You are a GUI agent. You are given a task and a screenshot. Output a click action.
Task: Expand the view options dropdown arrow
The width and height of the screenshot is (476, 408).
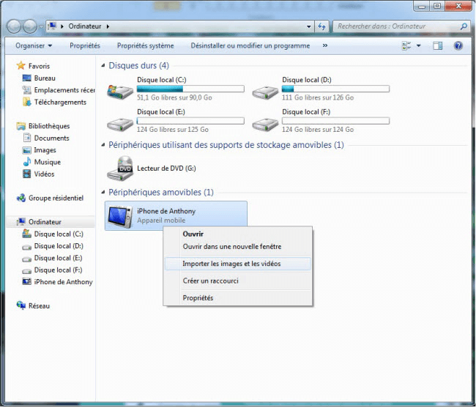[419, 45]
